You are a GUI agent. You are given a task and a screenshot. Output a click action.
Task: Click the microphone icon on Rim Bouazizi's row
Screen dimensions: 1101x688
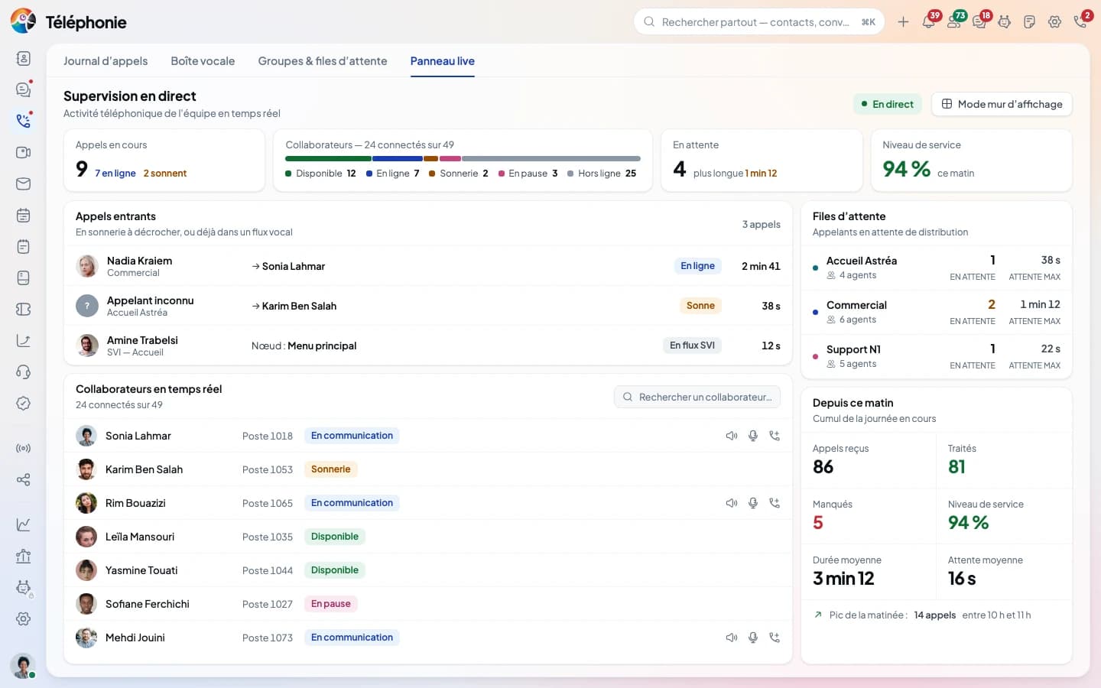[753, 503]
